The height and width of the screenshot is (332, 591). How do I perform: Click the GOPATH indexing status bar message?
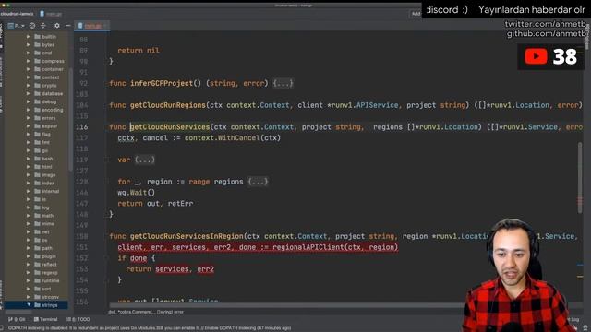pyautogui.click(x=150, y=328)
